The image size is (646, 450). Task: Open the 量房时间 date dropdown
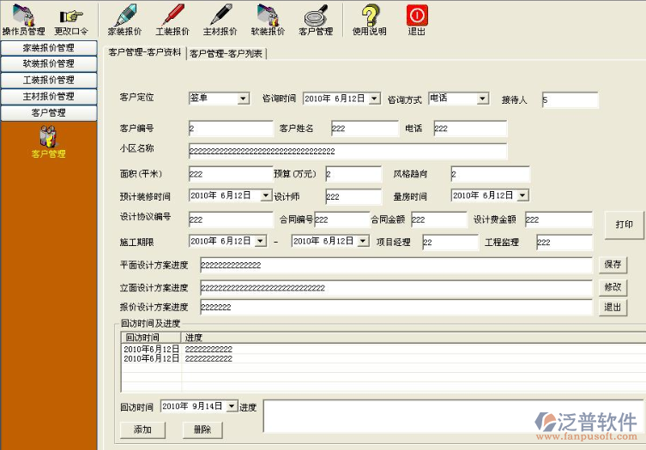522,195
